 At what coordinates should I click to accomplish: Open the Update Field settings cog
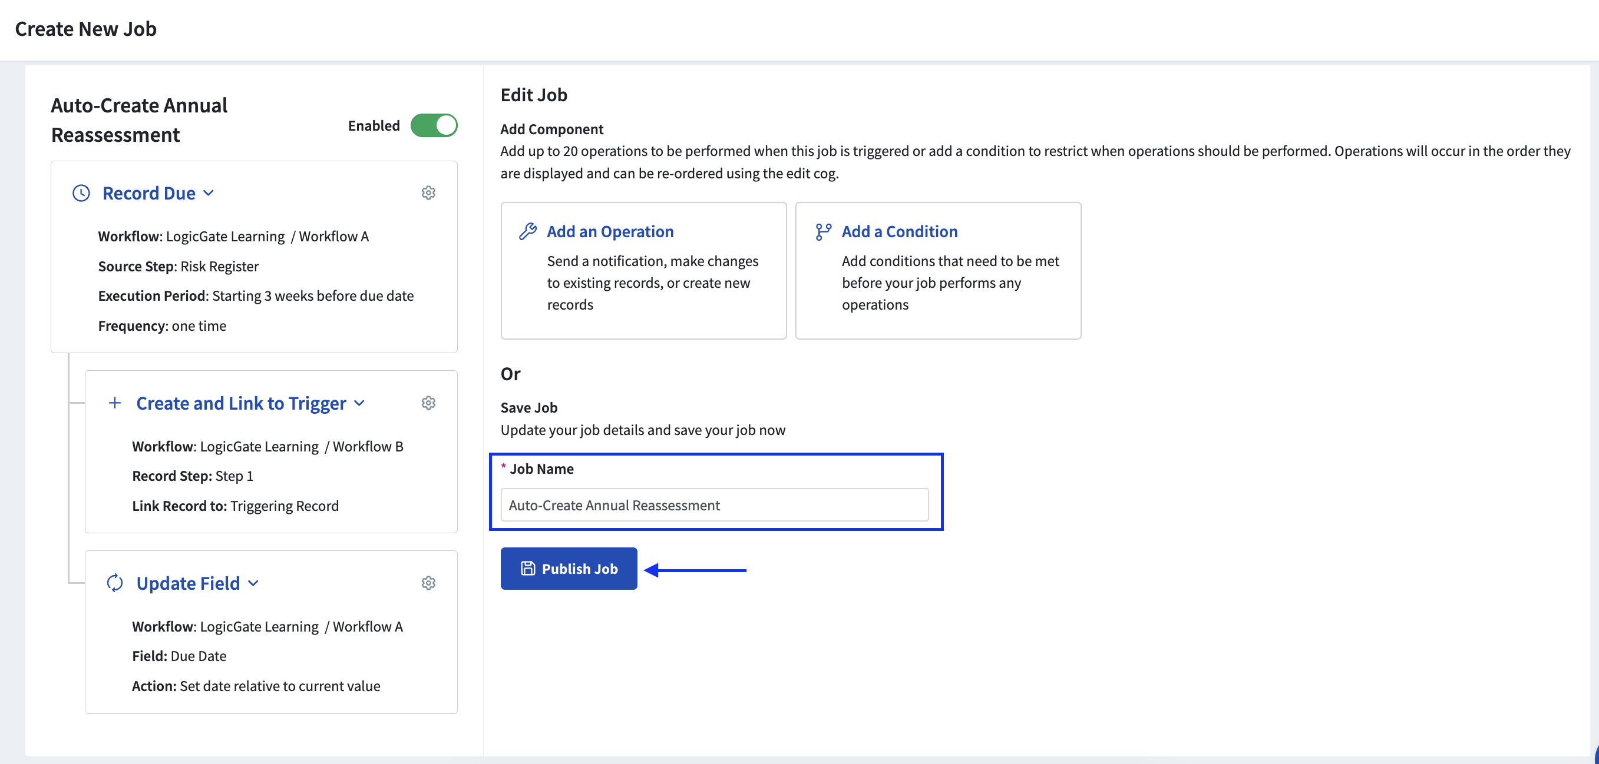pos(428,583)
